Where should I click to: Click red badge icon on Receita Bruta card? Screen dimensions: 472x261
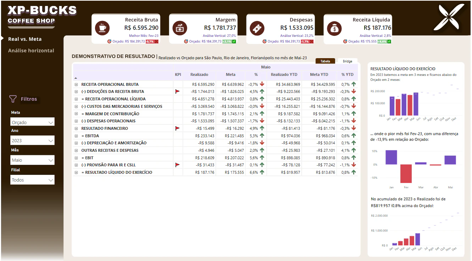[x=156, y=41]
